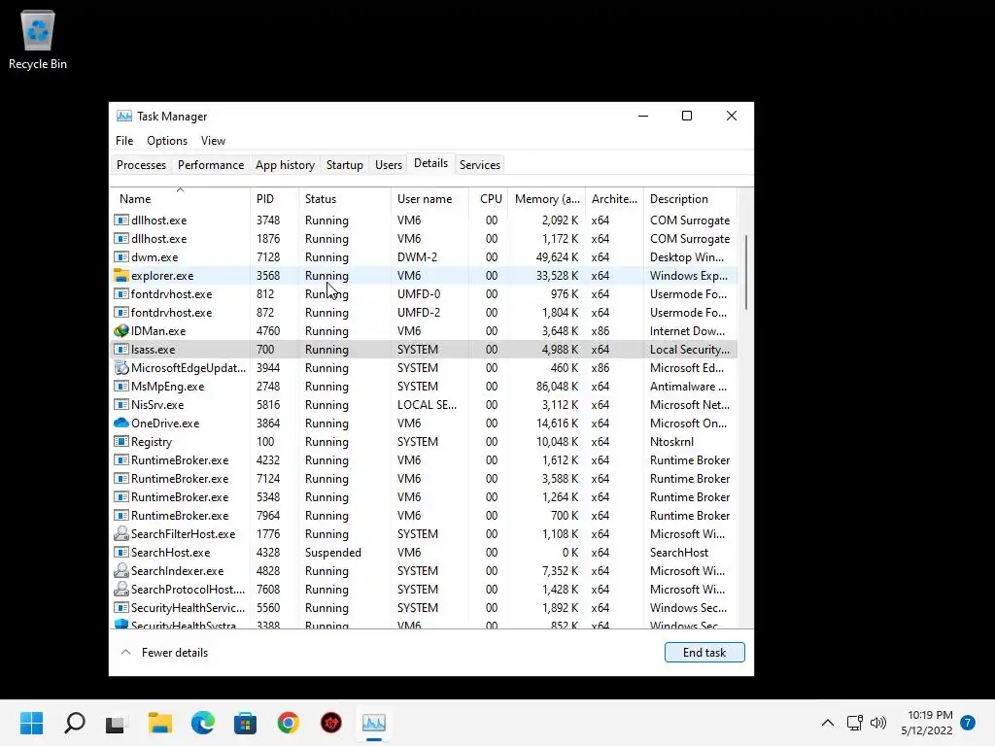Click the SecurityHealthService process icon
The width and height of the screenshot is (995, 746).
click(x=121, y=607)
